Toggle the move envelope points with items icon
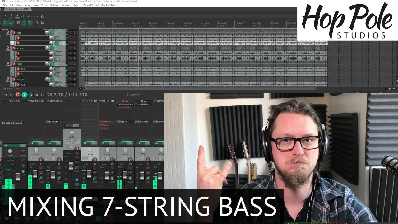This screenshot has height=224, width=398. 24,23
